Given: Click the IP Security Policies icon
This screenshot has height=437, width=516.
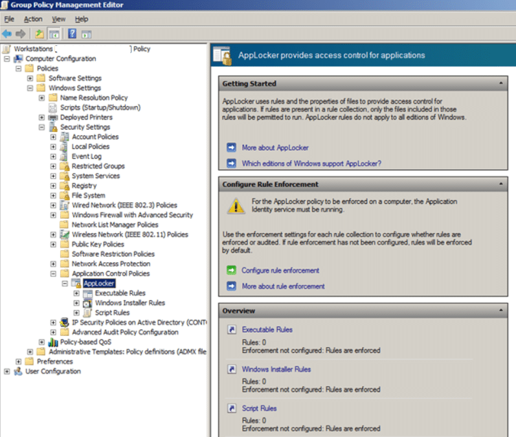Looking at the screenshot, I should tap(65, 322).
